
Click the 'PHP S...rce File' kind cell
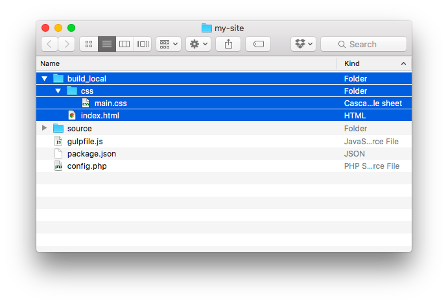click(371, 166)
